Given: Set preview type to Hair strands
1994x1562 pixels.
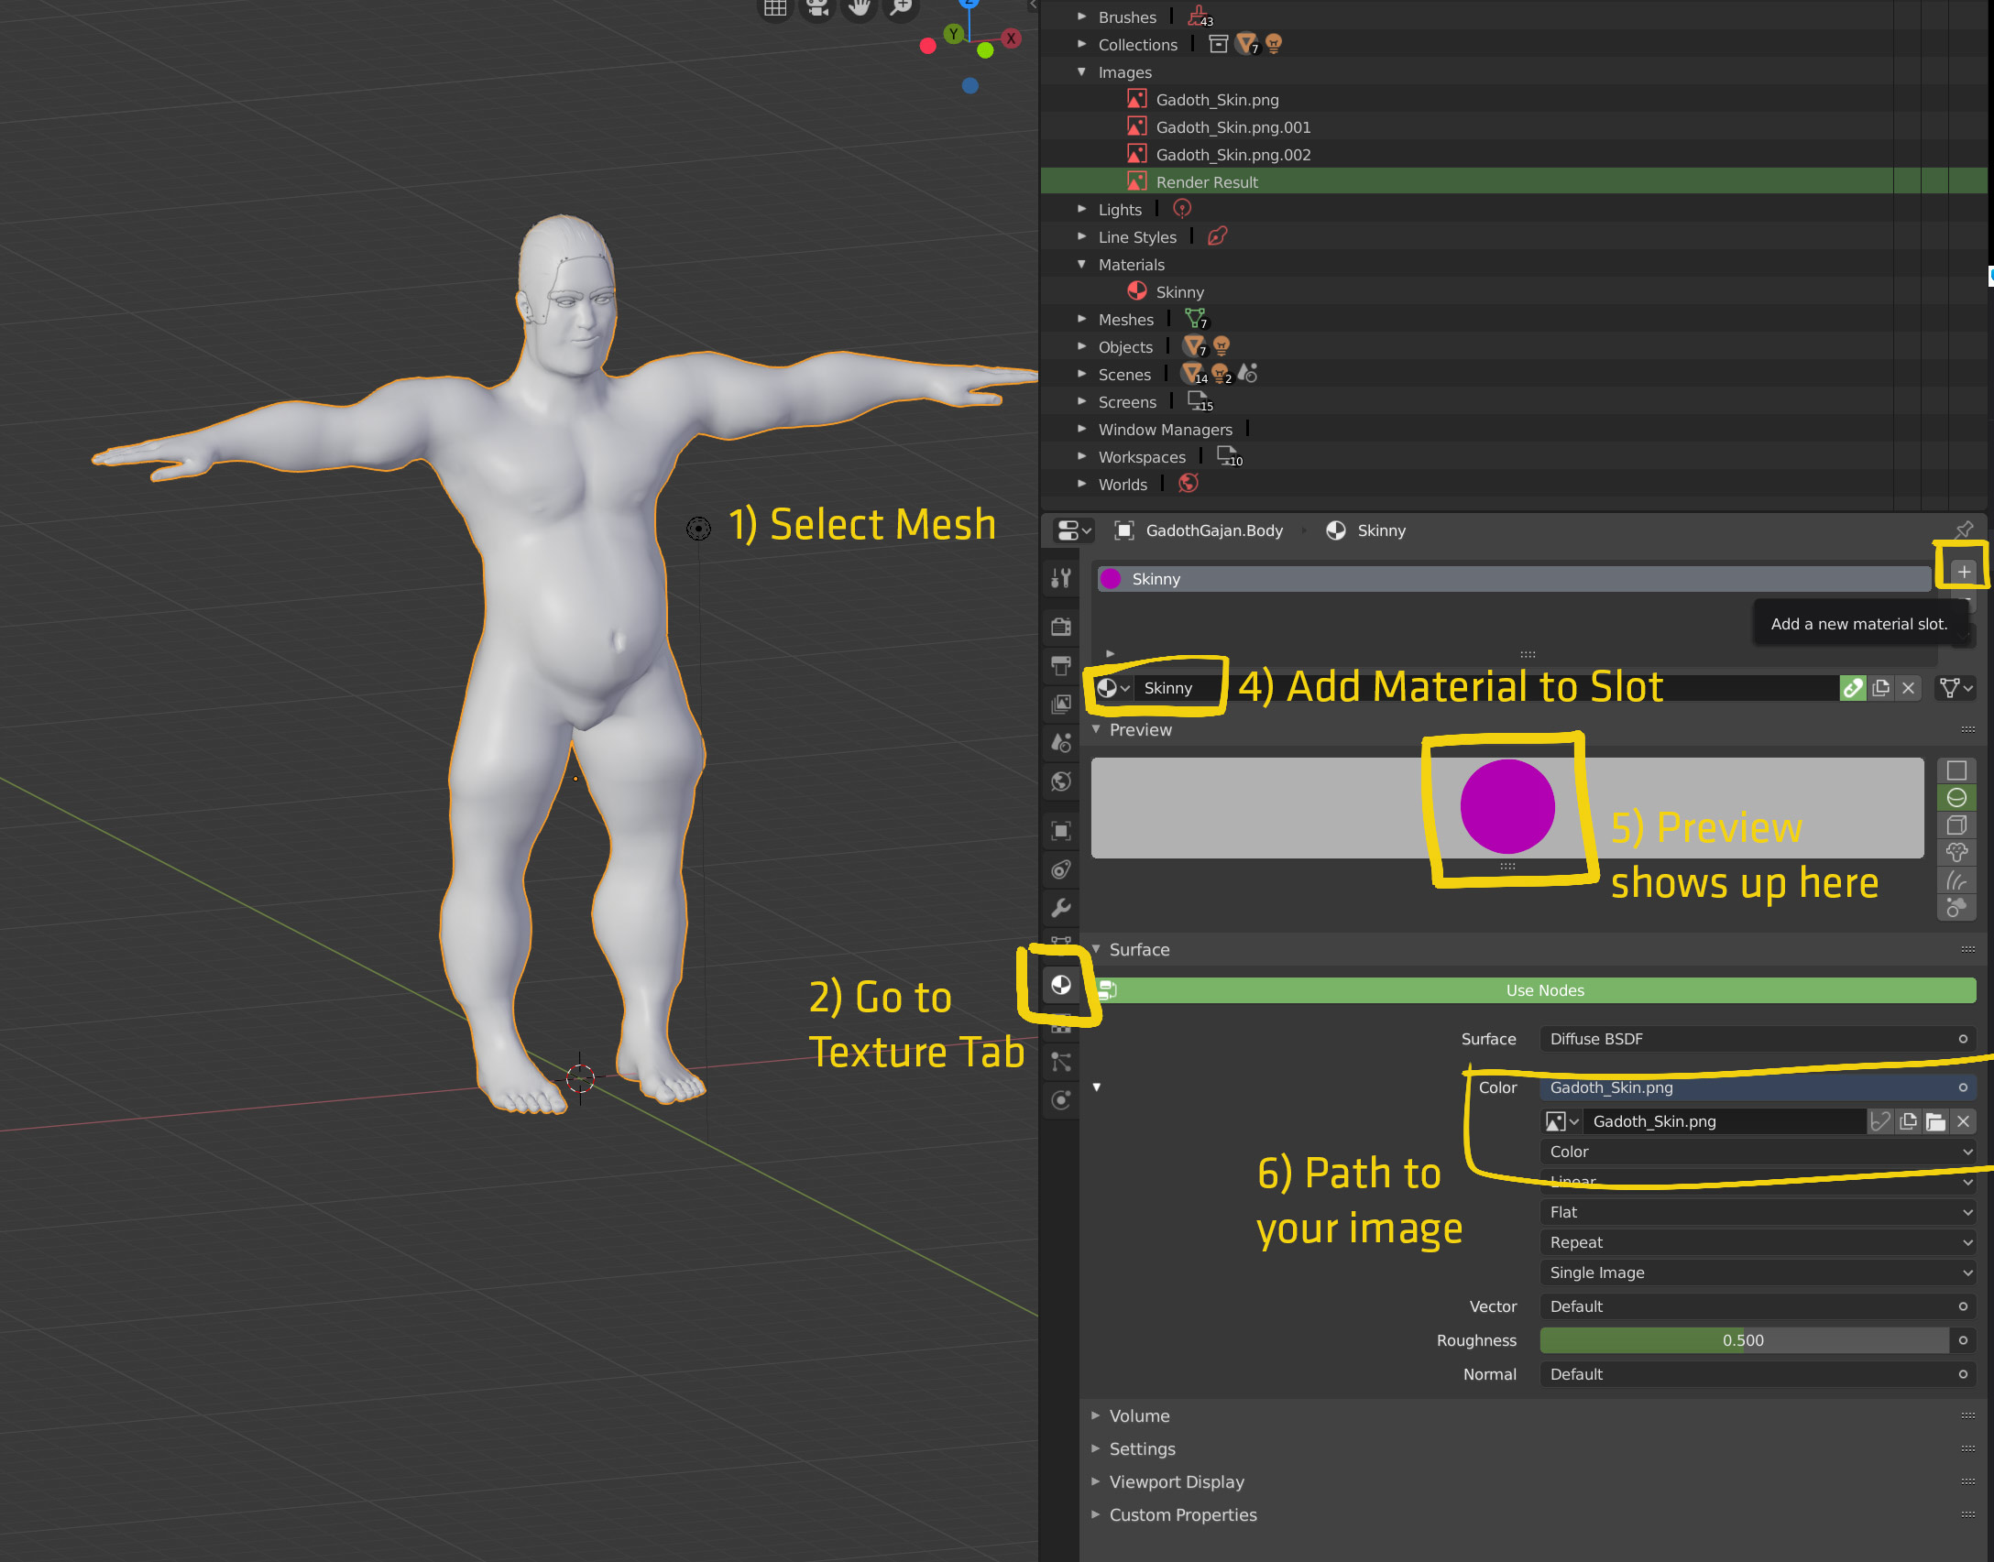Looking at the screenshot, I should tap(1956, 880).
